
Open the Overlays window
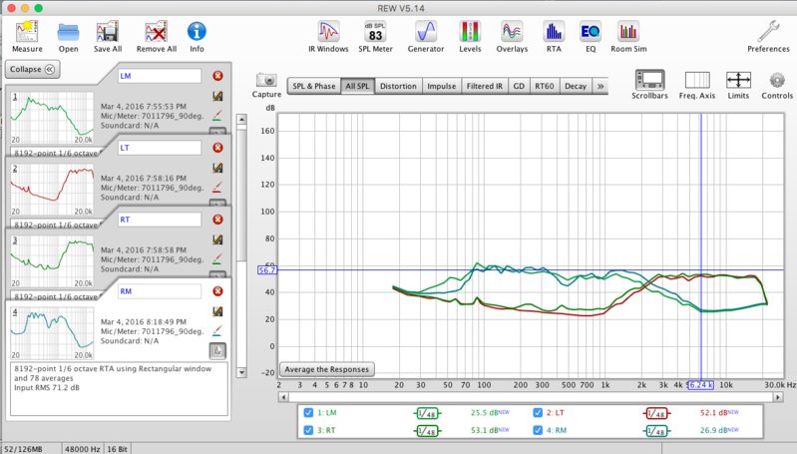(x=512, y=37)
